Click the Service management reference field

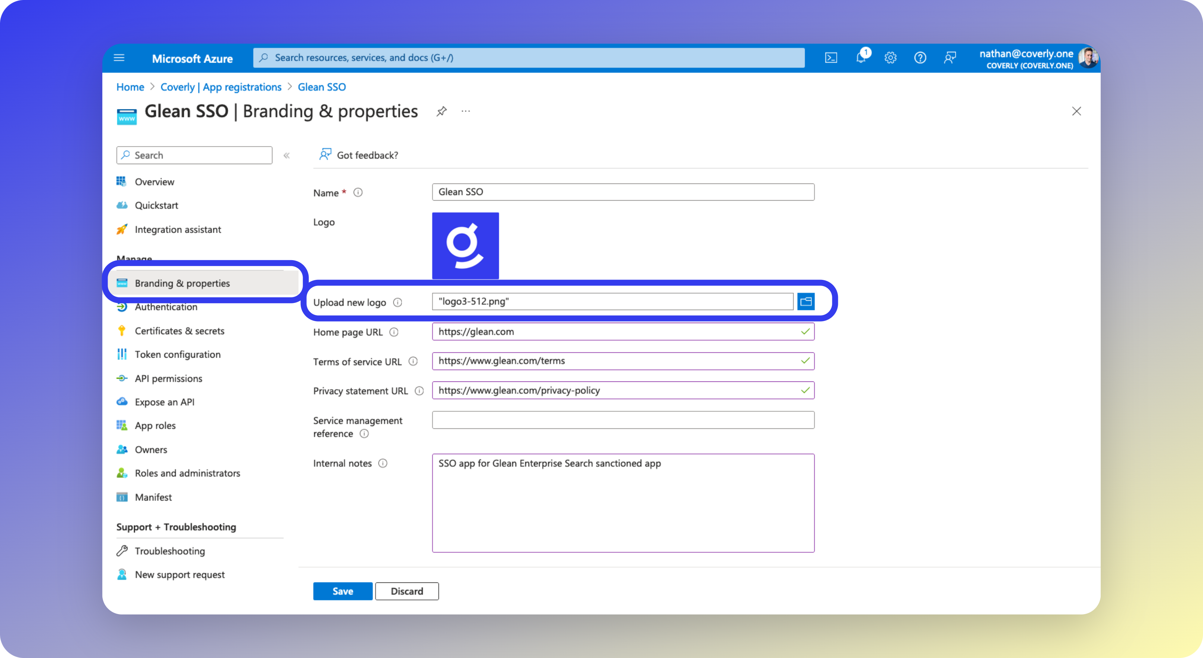[x=623, y=420]
